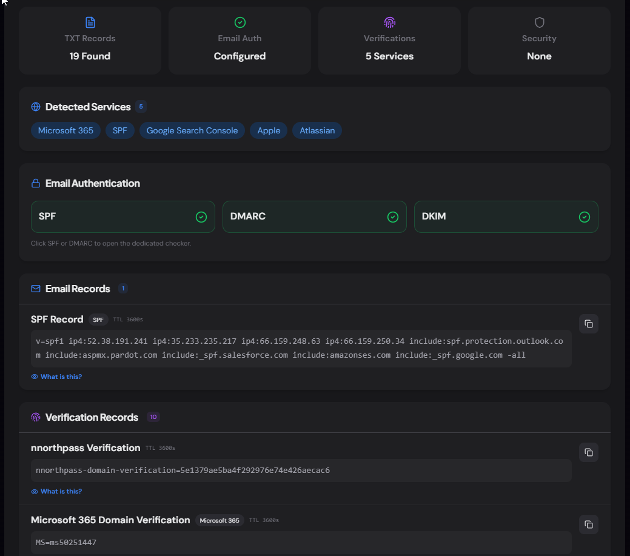Image resolution: width=630 pixels, height=556 pixels.
Task: Click the hint 'Click SPF or DMARC to open'
Action: tap(111, 244)
